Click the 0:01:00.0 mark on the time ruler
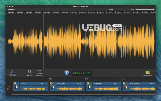Image resolution: width=161 pixels, height=101 pixels. coord(20,12)
